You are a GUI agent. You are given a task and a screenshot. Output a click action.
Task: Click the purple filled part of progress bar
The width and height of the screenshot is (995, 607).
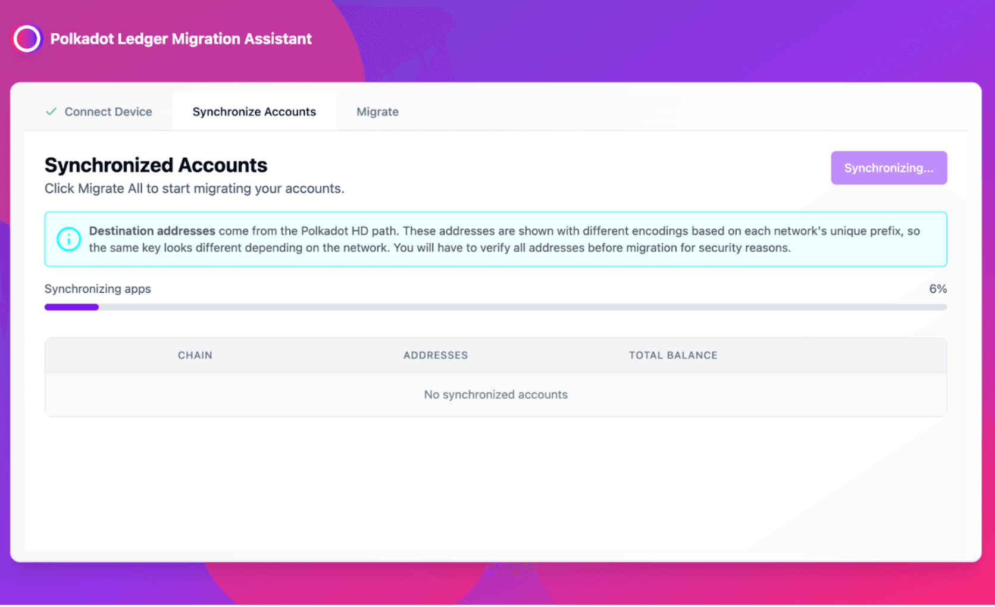click(71, 307)
